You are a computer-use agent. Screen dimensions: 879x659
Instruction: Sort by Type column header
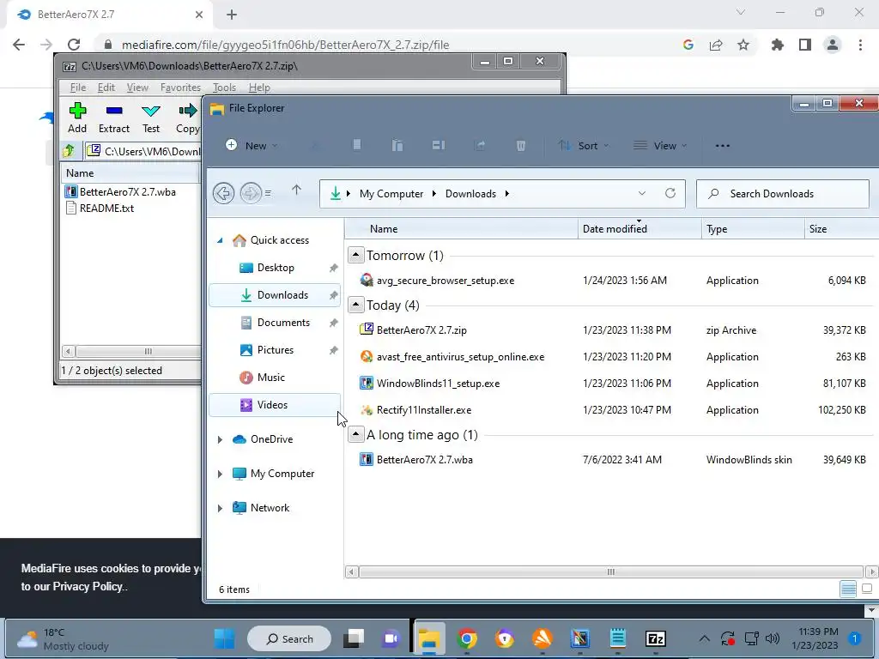[x=752, y=228]
